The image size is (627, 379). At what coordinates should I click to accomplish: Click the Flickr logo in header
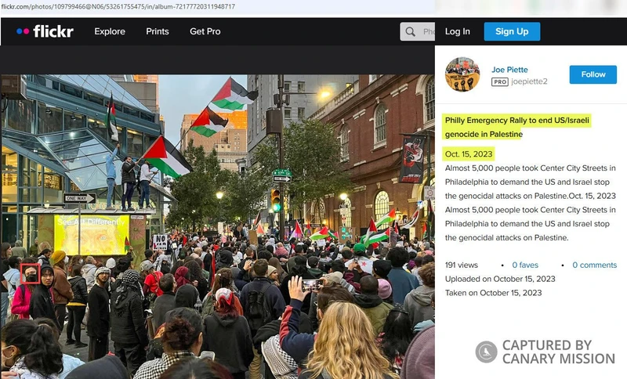[x=45, y=31]
